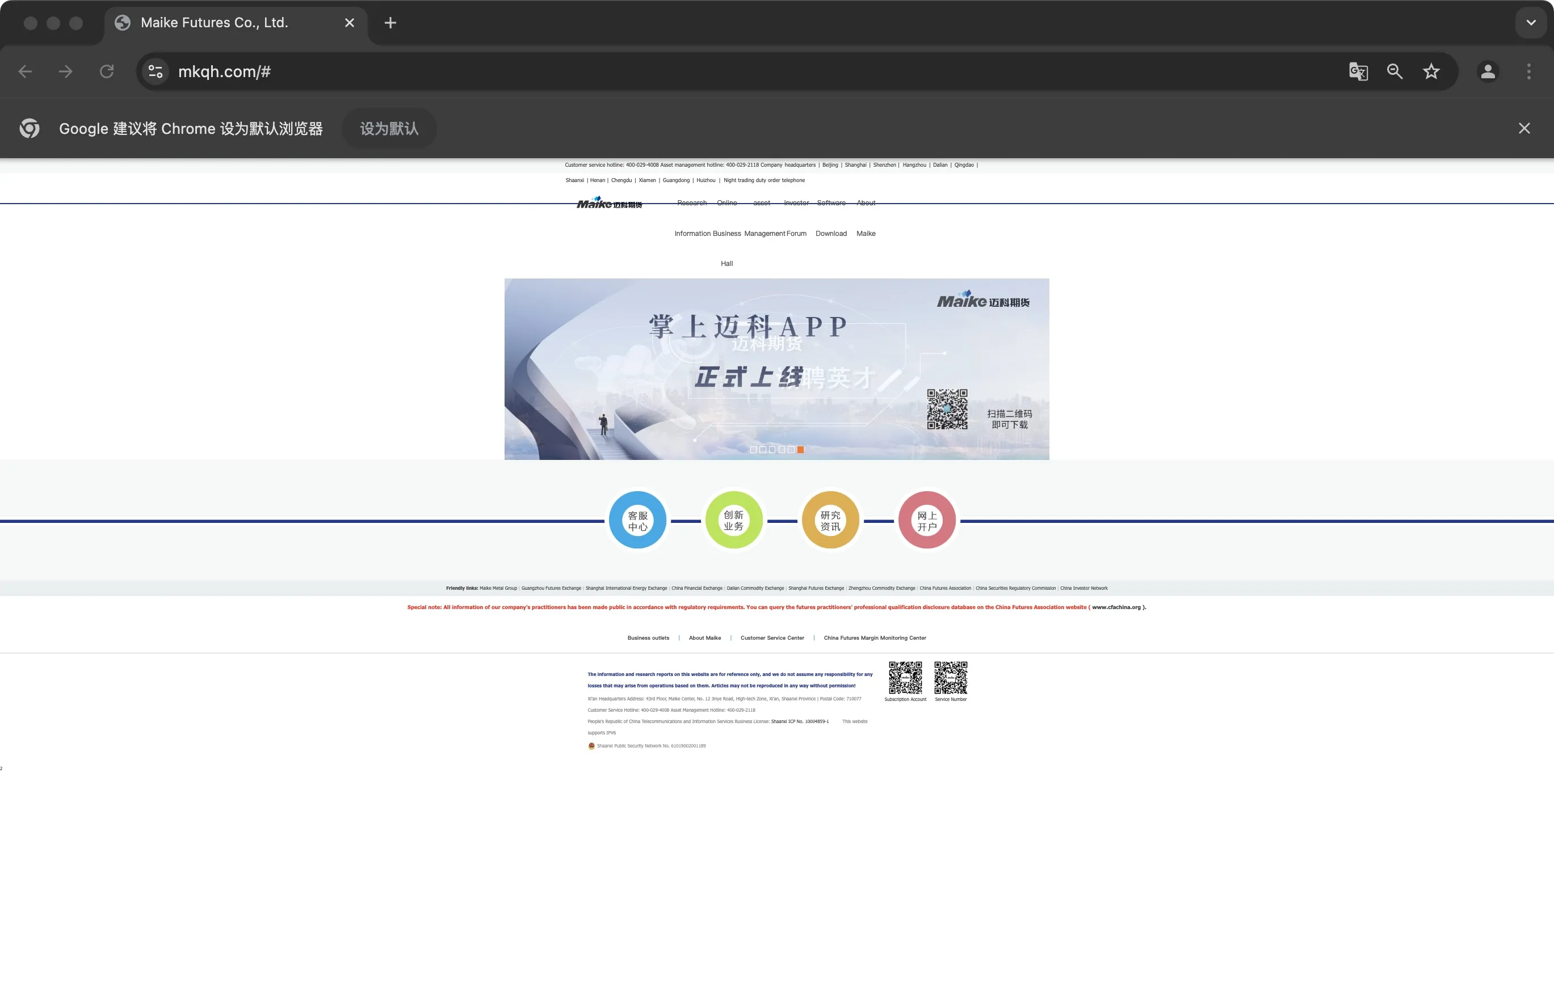Select the first banner slide indicator
Screen dimensions: 1554x997
click(x=753, y=449)
